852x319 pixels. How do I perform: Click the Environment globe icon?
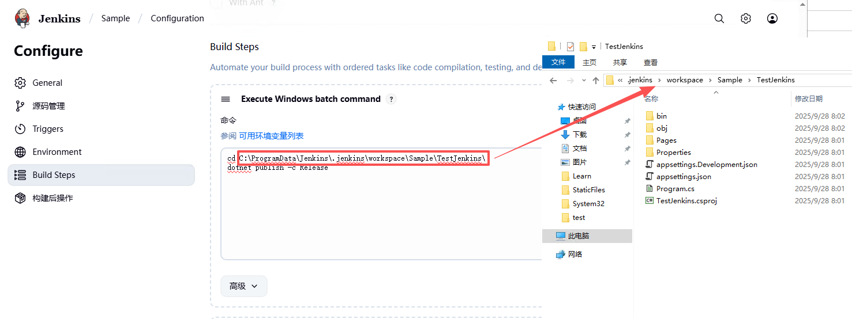click(20, 152)
